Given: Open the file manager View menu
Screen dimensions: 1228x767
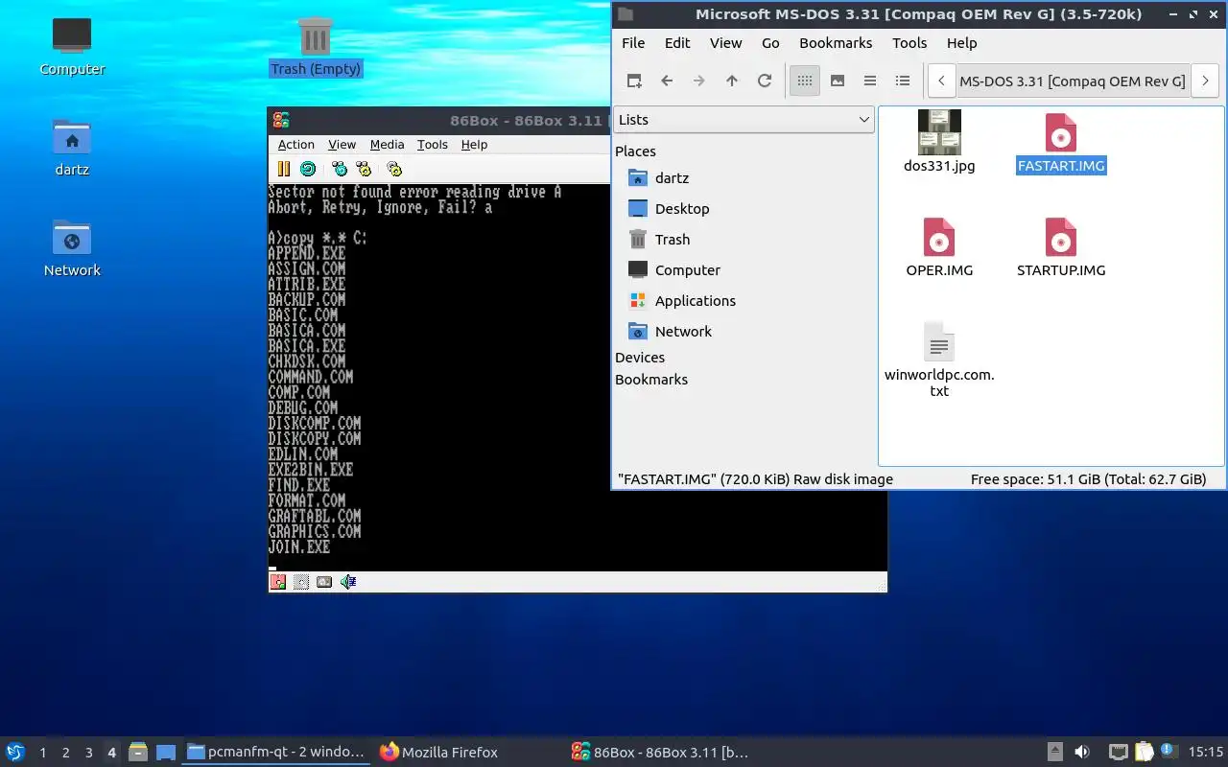Looking at the screenshot, I should point(726,42).
